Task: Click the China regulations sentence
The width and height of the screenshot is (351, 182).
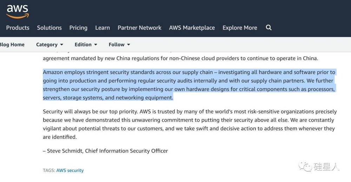Action: (180, 58)
